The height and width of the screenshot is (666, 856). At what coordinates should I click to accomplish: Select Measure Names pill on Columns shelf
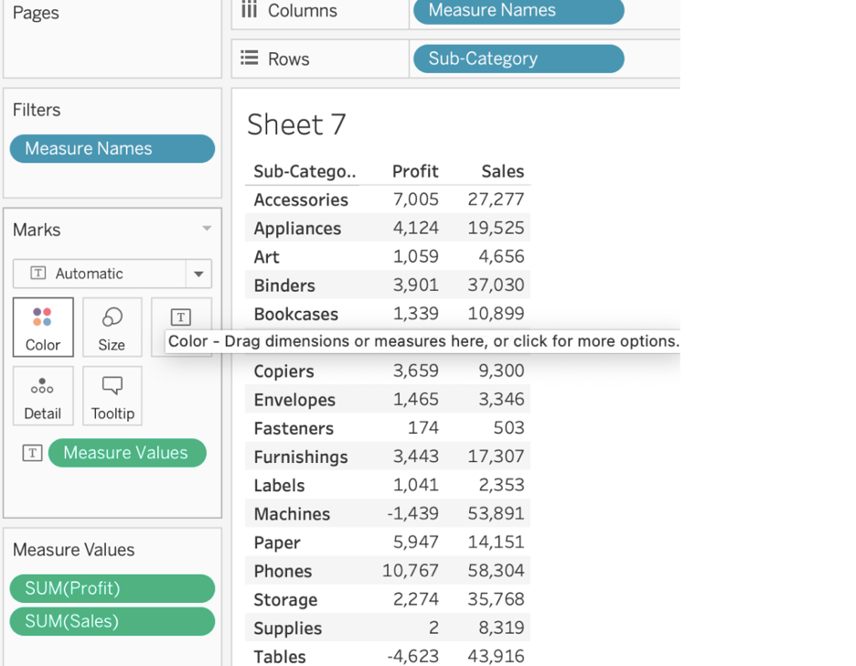[519, 11]
